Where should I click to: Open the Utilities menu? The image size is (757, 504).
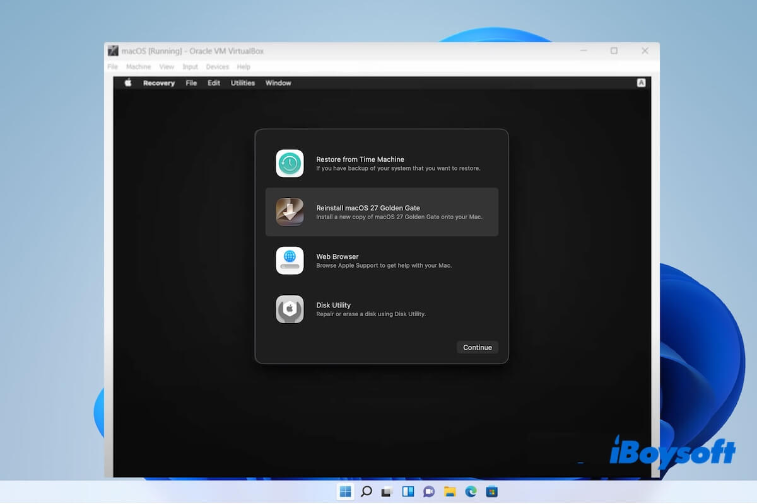[243, 83]
